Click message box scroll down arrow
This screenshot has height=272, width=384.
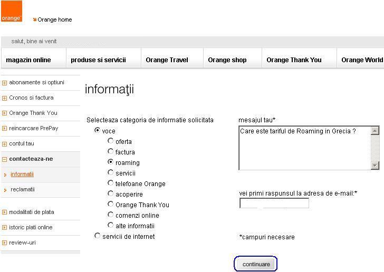click(375, 166)
